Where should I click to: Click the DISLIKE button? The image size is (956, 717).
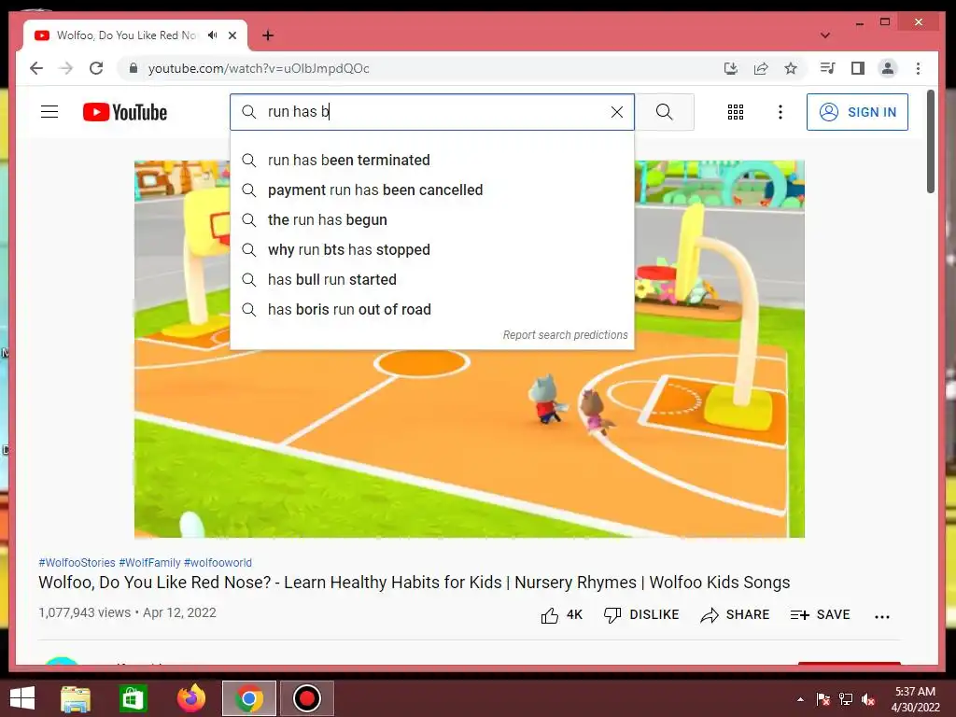[641, 614]
